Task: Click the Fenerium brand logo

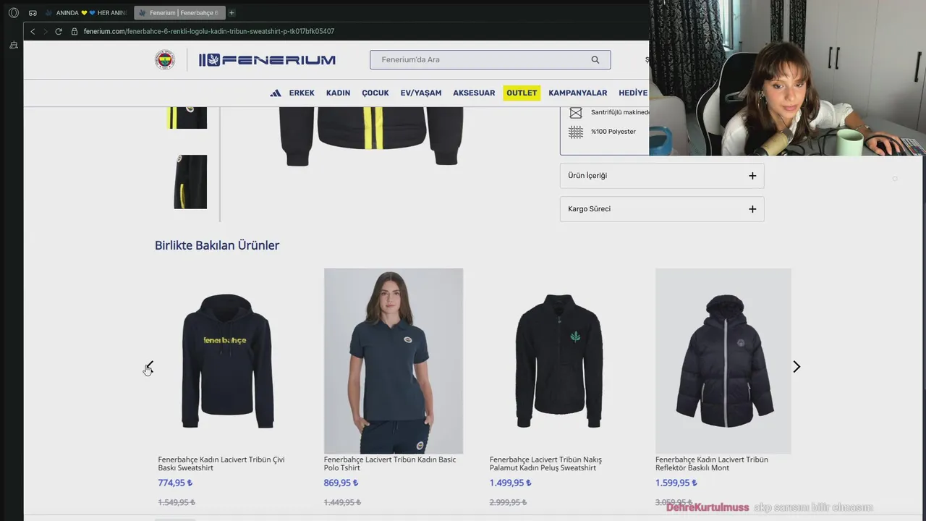Action: (267, 60)
